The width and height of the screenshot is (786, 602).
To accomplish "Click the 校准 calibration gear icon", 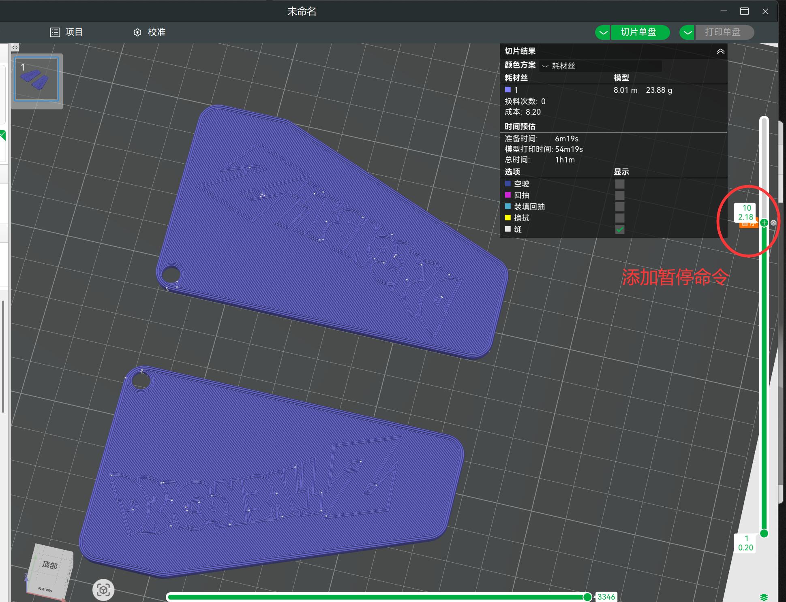I will (137, 32).
